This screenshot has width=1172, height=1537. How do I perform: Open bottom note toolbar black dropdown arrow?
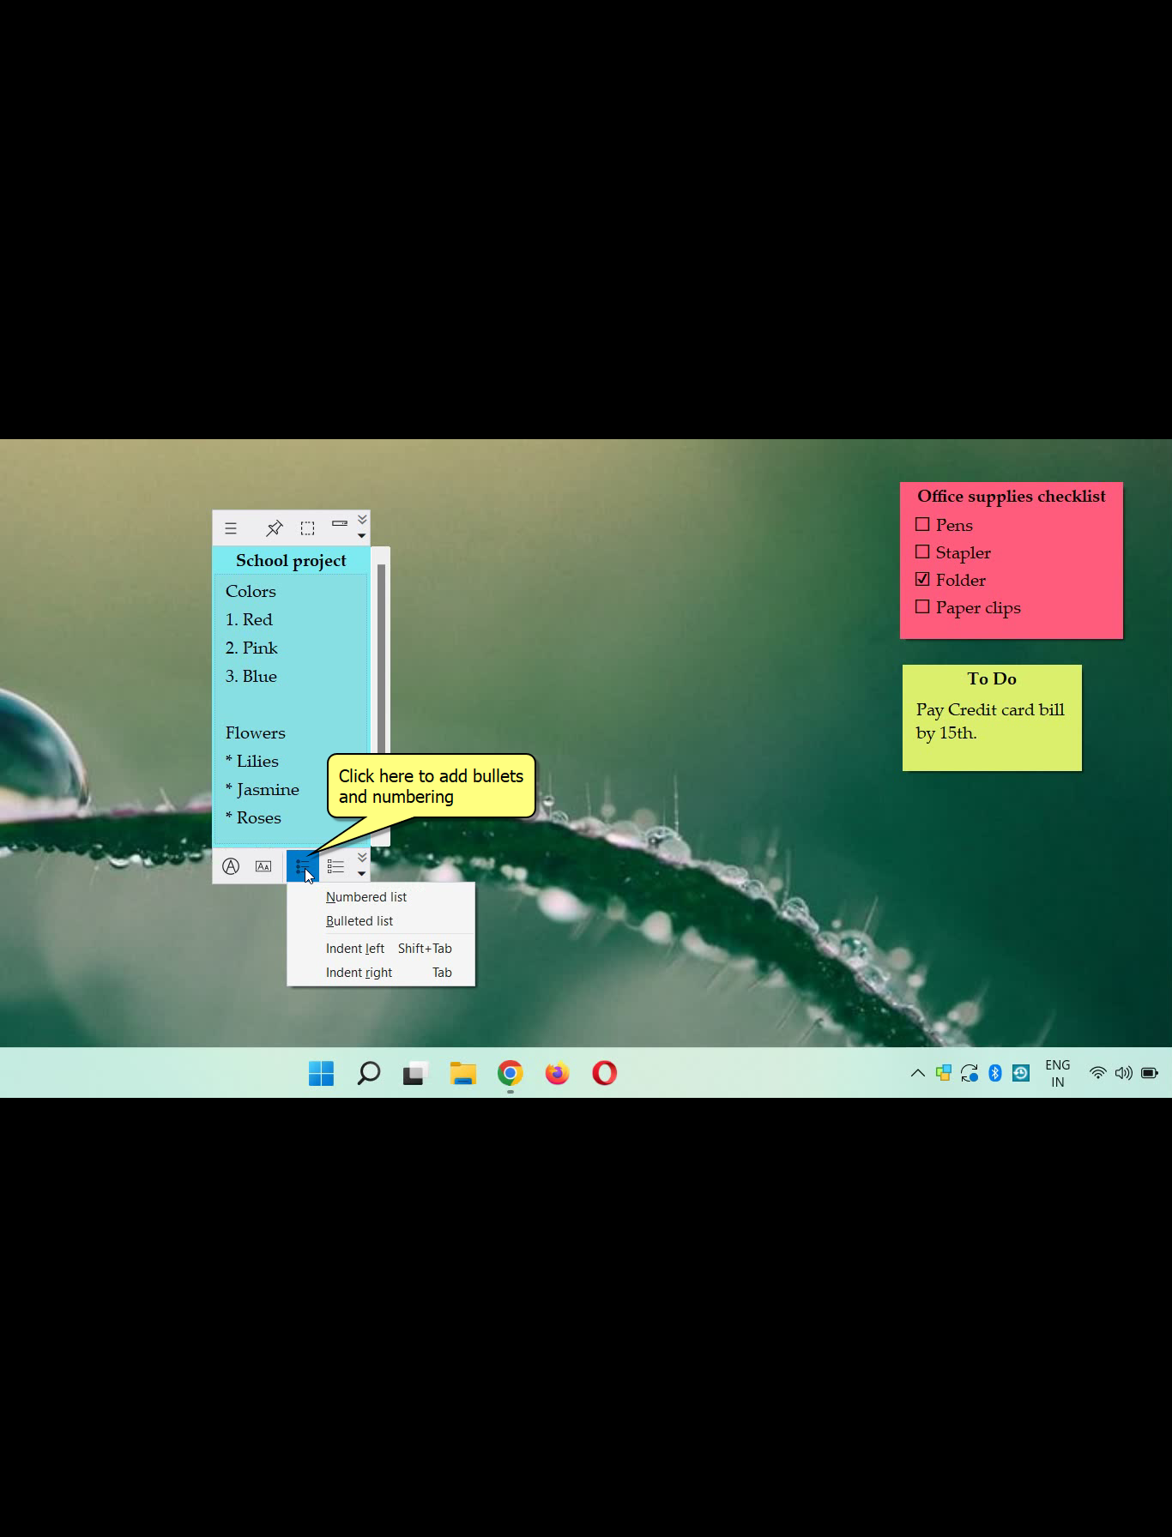(362, 874)
